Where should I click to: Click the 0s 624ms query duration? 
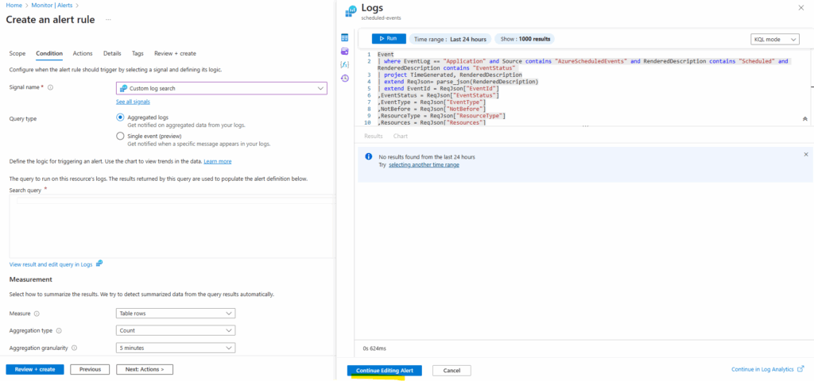coord(375,348)
